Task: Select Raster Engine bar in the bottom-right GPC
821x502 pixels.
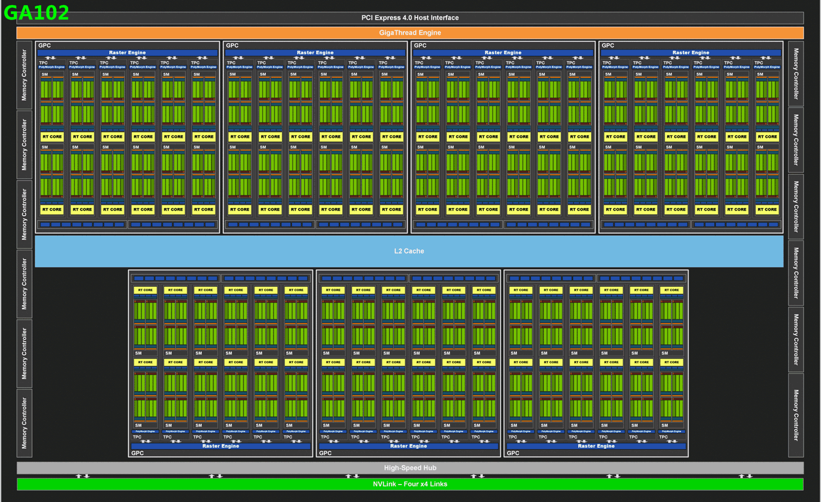Action: coord(596,446)
